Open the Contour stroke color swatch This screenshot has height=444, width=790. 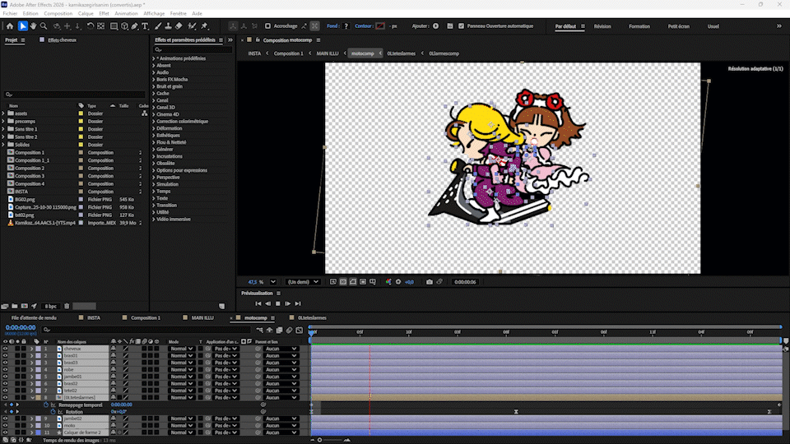pyautogui.click(x=380, y=26)
